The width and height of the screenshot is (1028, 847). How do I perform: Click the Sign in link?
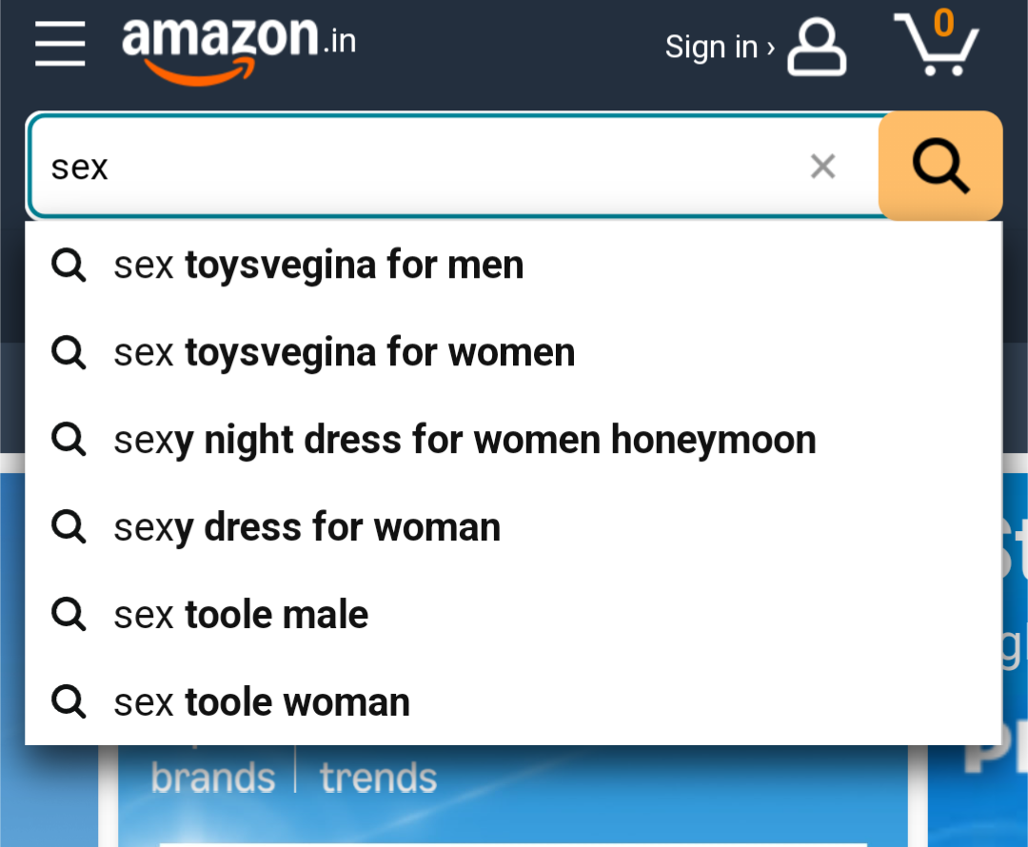tap(719, 47)
